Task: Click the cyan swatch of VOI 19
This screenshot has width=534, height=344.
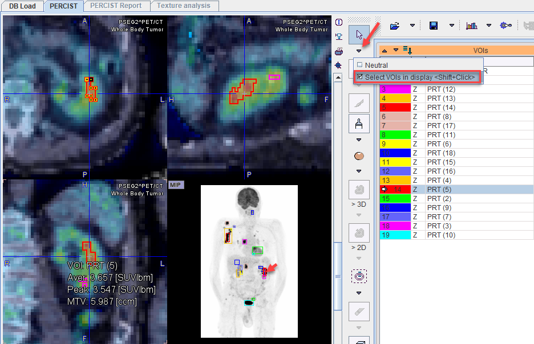Action: pyautogui.click(x=395, y=235)
